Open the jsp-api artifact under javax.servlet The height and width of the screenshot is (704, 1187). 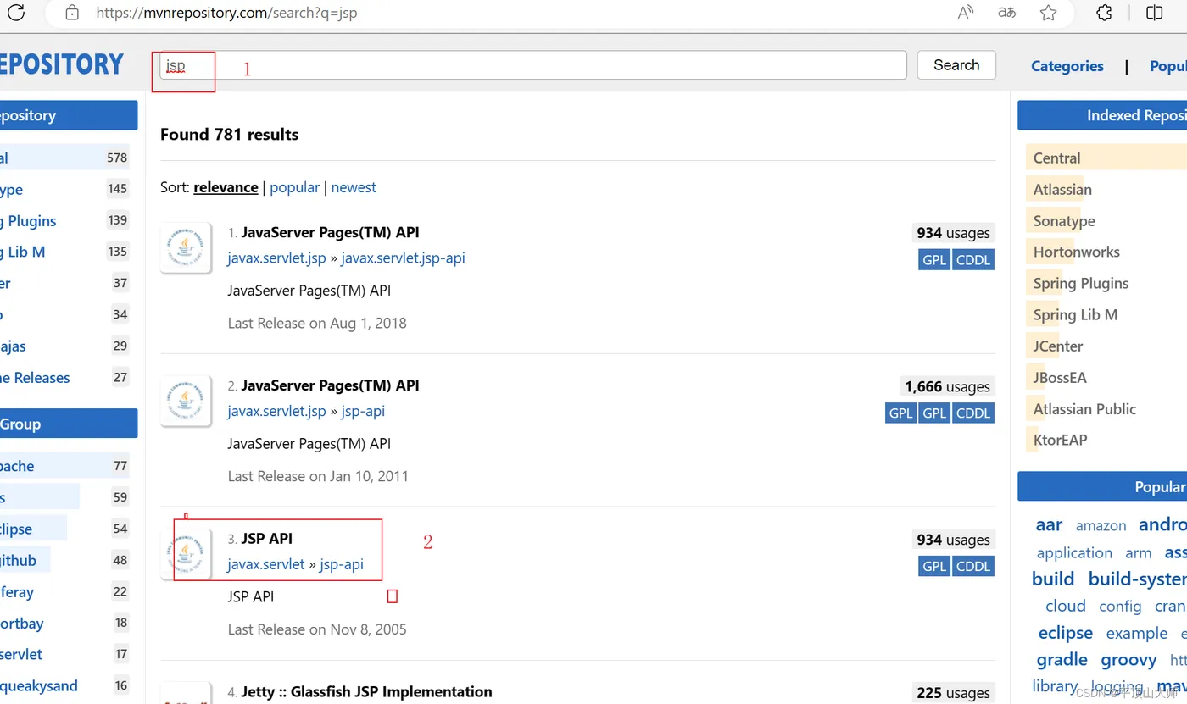click(x=342, y=564)
